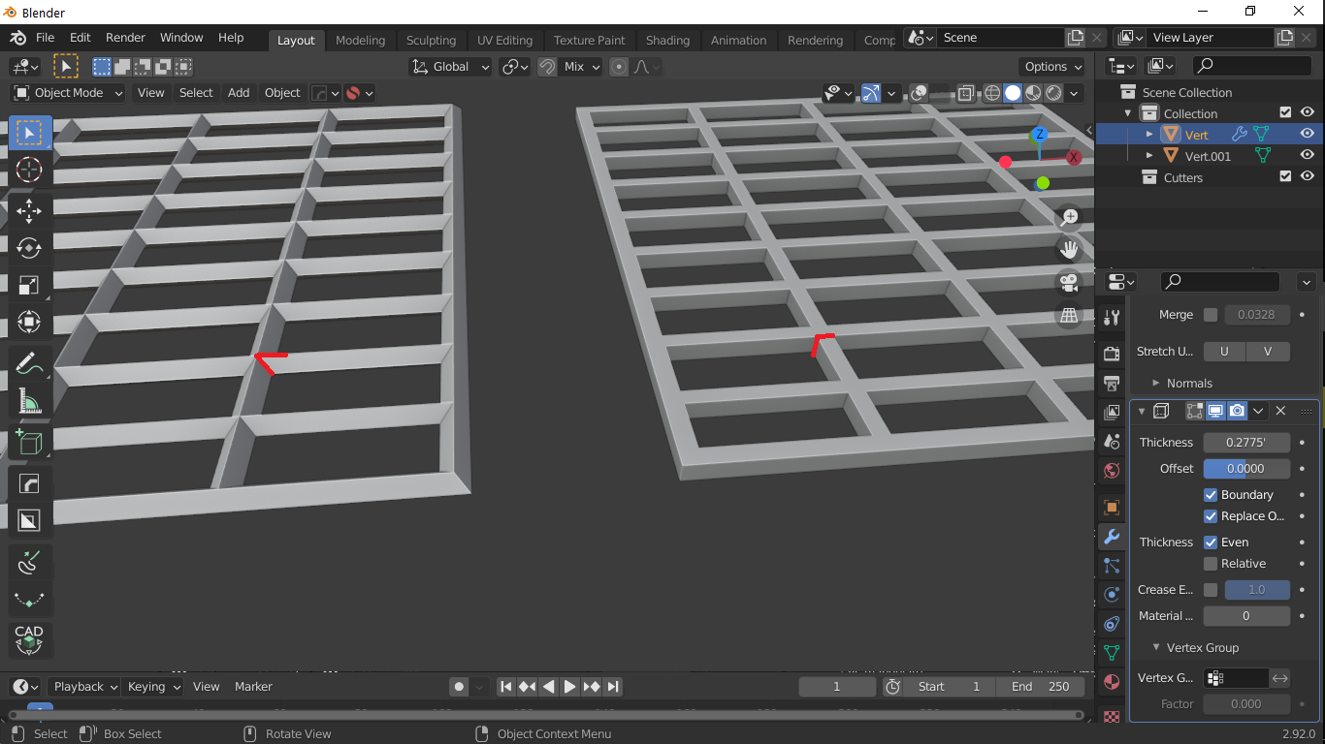Click the Stretch U button
This screenshot has height=744, width=1325.
(x=1224, y=352)
